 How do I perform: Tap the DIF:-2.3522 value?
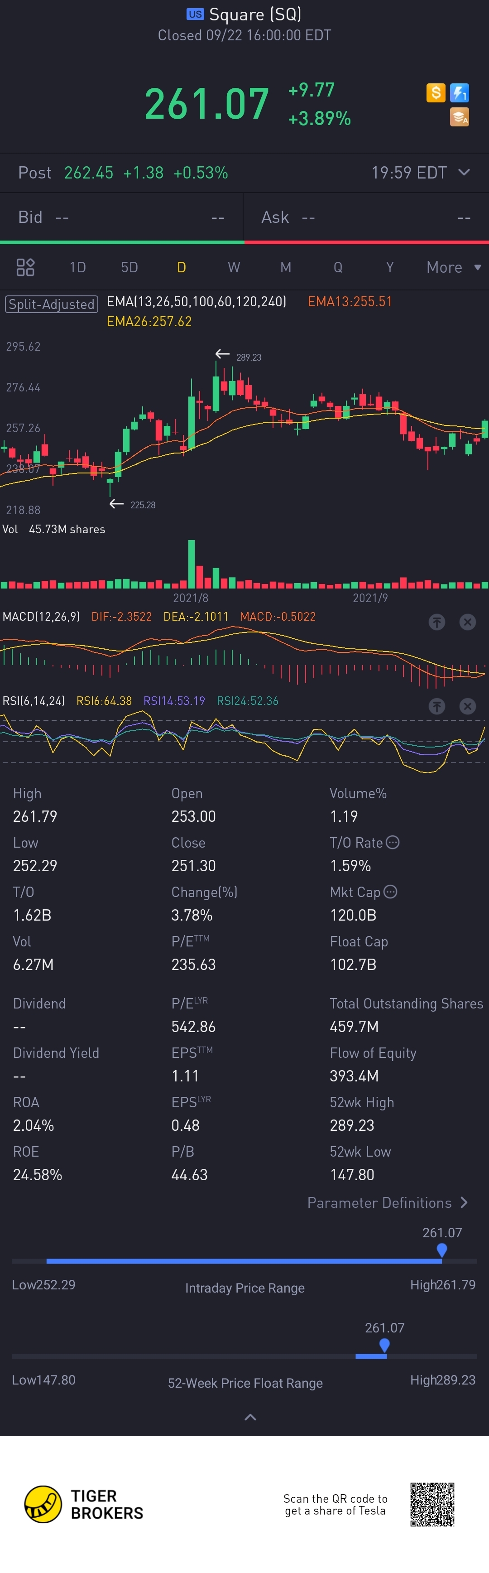[x=121, y=617]
